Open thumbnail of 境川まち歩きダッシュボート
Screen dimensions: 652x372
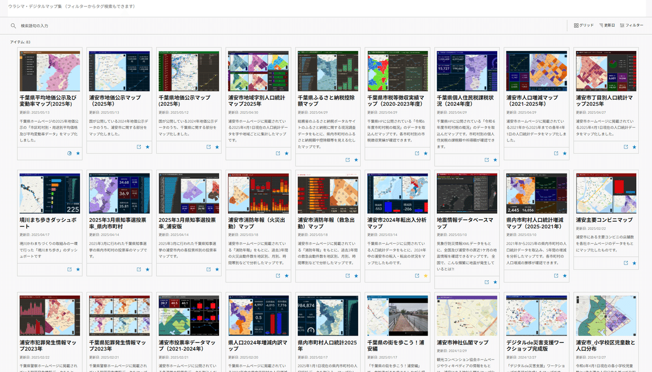pos(50,193)
